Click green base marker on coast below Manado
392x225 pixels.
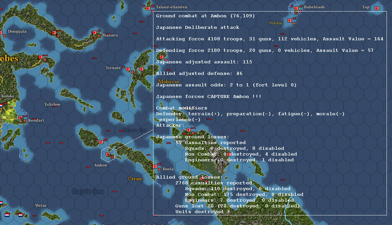(84, 48)
